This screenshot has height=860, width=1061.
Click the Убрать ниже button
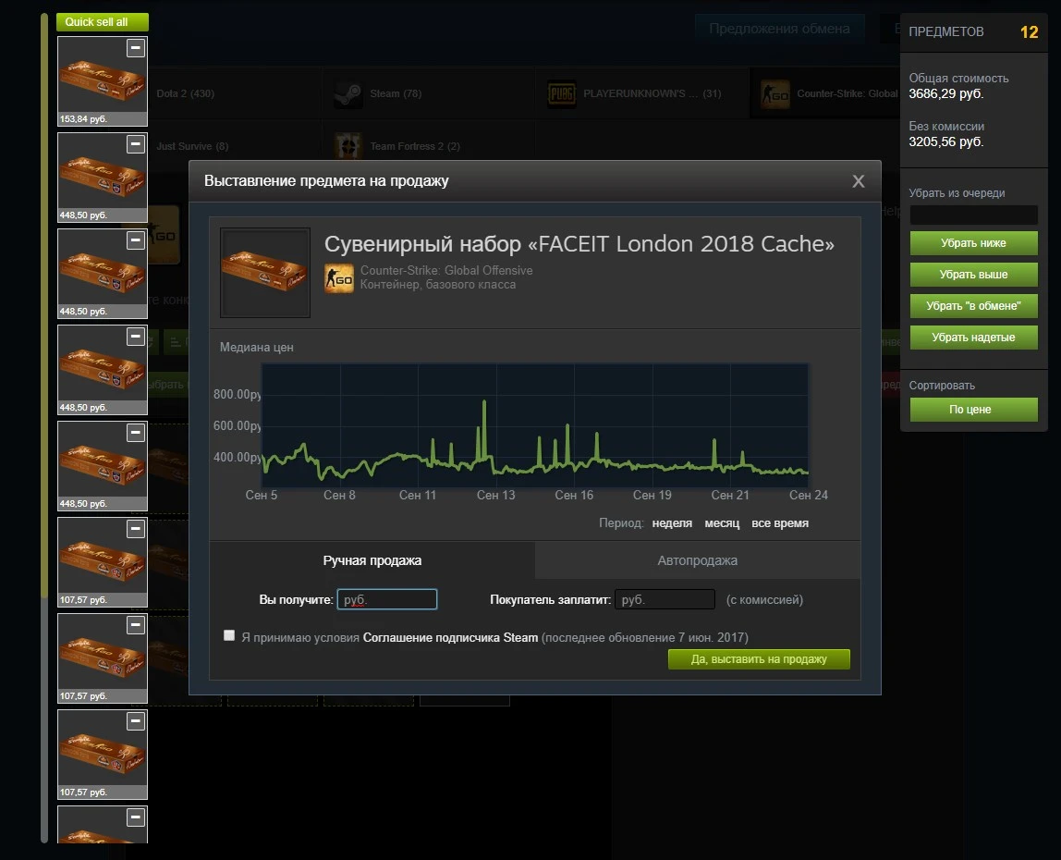click(x=974, y=243)
